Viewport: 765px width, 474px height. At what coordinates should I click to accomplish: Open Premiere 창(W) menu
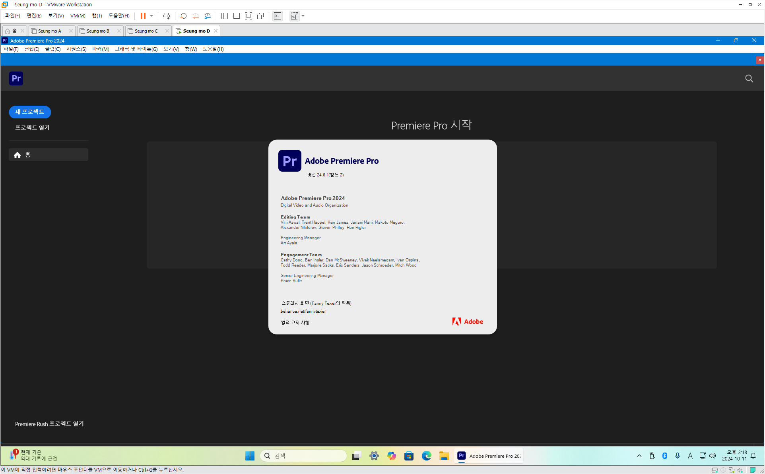coord(191,49)
